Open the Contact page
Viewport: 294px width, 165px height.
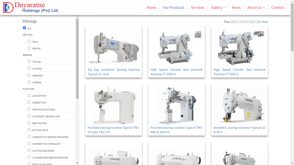[x=277, y=7]
